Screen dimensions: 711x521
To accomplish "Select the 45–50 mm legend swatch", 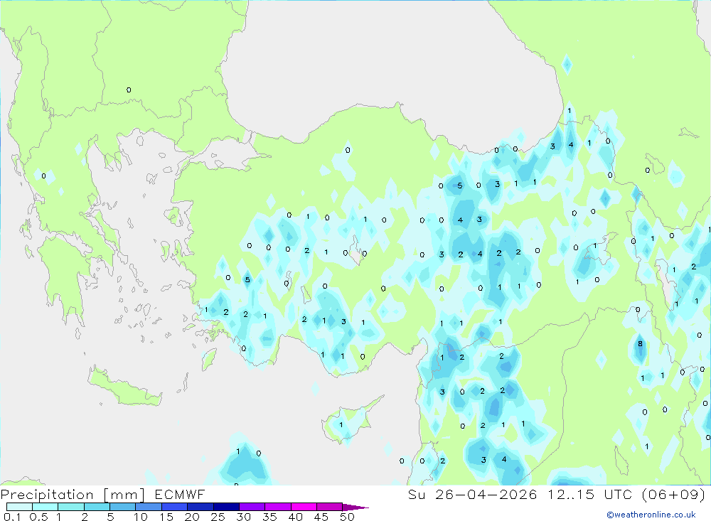I will (330, 507).
